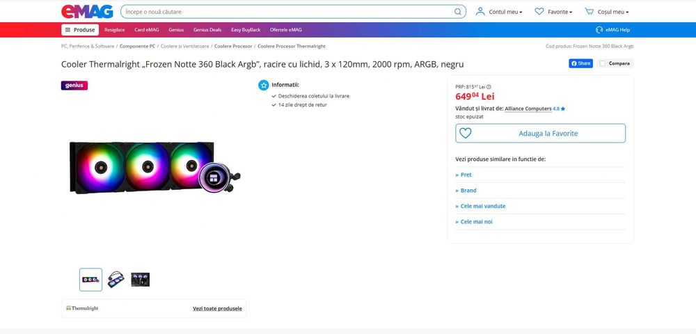Click the Favorite heart icon in header
This screenshot has height=334, width=696.
click(539, 12)
